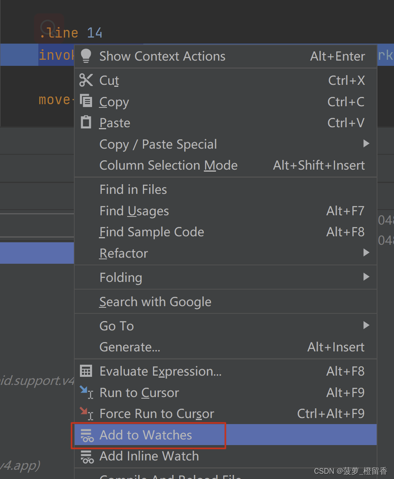The image size is (394, 479).
Task: Click the Add to Watches glasses icon
Action: click(x=87, y=435)
